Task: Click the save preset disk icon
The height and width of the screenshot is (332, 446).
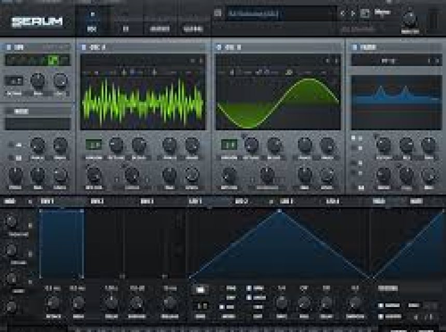Action: pos(218,13)
